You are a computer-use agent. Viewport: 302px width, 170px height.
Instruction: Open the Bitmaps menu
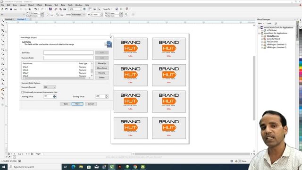point(48,5)
